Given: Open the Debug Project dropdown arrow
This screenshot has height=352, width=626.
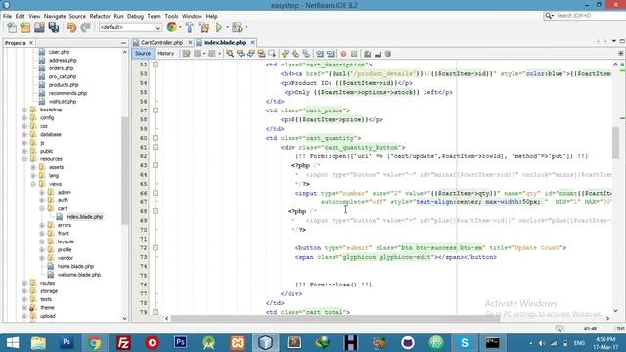Looking at the screenshot, I should pos(246,28).
